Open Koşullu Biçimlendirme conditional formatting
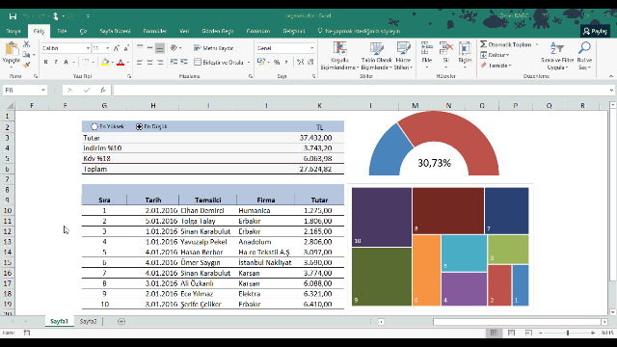 (339, 56)
